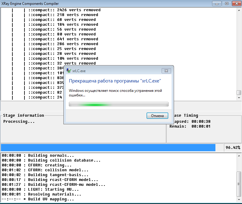Screen dimensions: 242x204
Task: Click the down arrow of the bottom log scrollbar
Action: point(239,199)
